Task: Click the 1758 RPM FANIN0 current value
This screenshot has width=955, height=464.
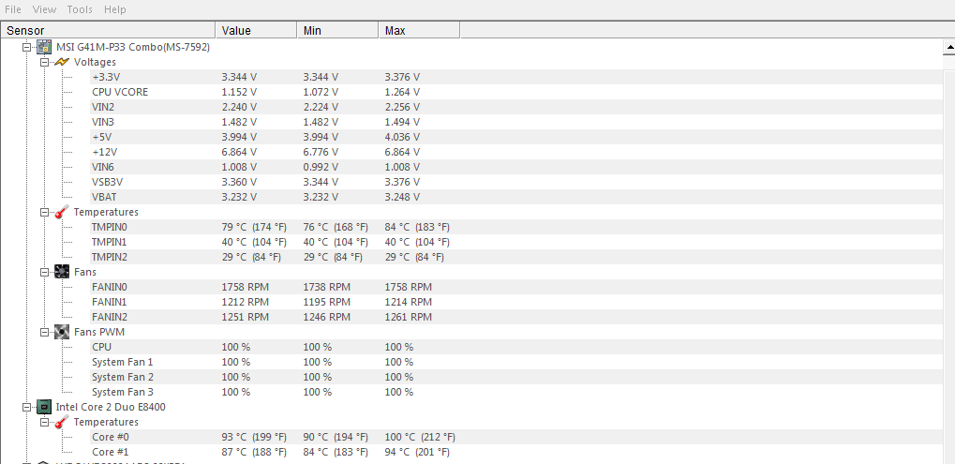Action: tap(245, 287)
